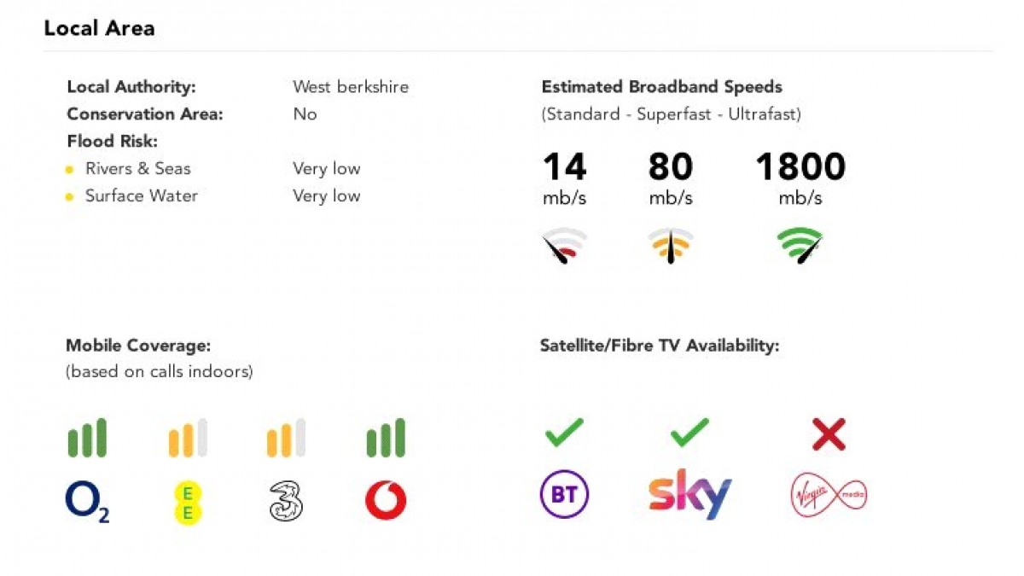Click the yellow EE network logo

(x=188, y=502)
